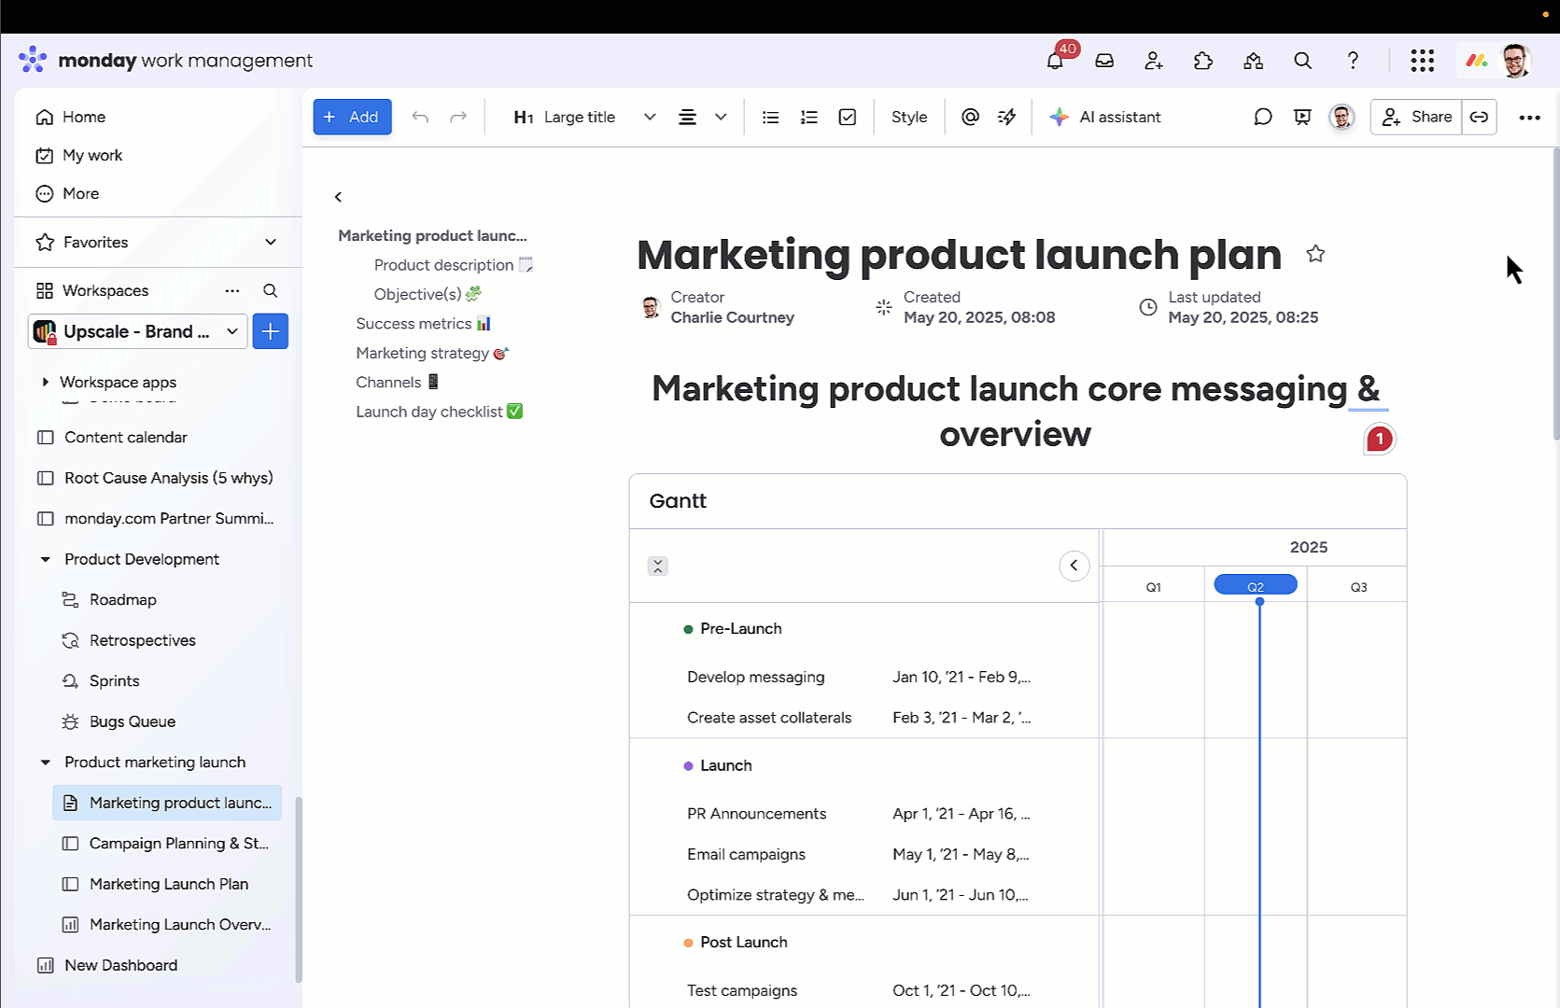This screenshot has height=1008, width=1560.
Task: Favorite the doc with the star
Action: click(x=1315, y=254)
